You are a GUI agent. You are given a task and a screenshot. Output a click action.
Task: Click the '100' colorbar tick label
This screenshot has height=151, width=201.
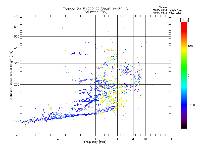point(190,46)
